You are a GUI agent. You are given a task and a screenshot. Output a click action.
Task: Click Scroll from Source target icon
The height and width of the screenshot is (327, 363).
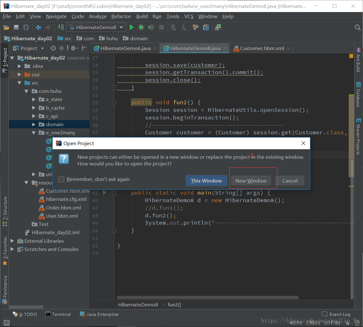point(53,48)
